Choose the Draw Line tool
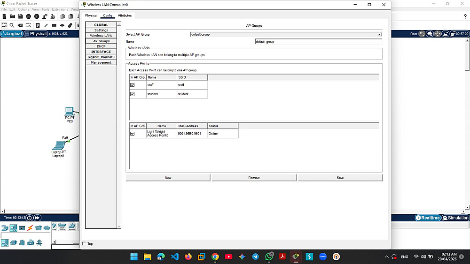The width and height of the screenshot is (470, 264). [x=46, y=25]
